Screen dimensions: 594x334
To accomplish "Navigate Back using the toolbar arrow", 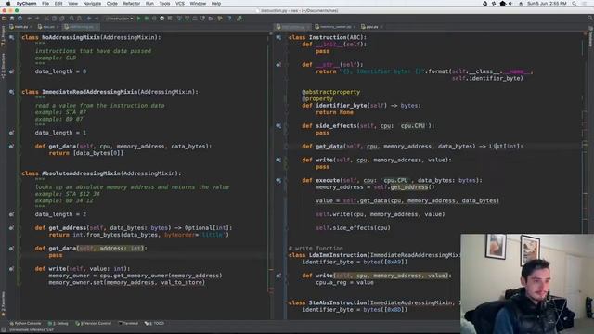I will [x=89, y=19].
